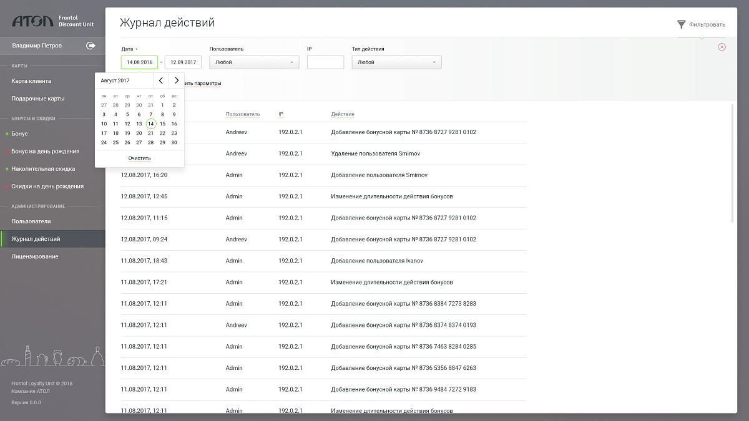The width and height of the screenshot is (749, 421).
Task: Close the filter panel with red X
Action: [722, 47]
